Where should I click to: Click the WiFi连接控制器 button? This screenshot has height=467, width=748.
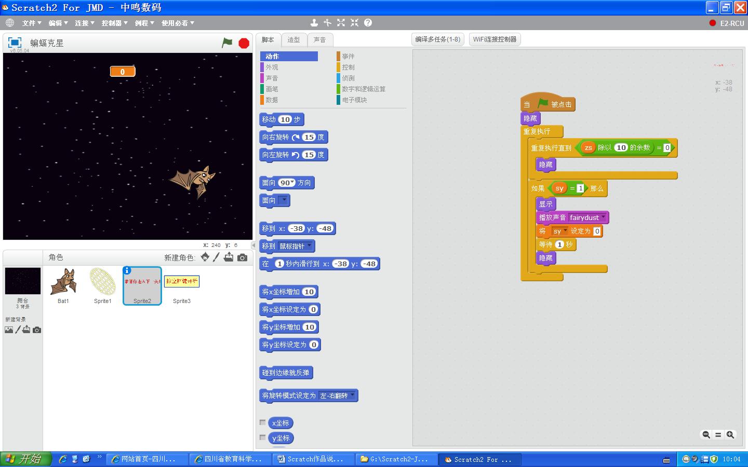coord(495,39)
